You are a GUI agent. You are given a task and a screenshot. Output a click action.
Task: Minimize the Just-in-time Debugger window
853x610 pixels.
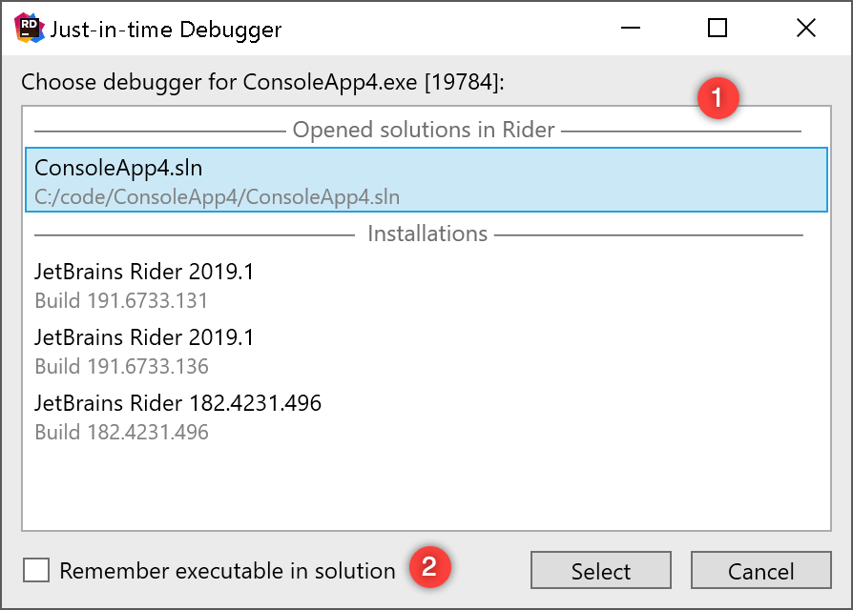coord(630,29)
